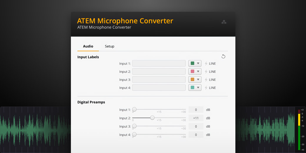The width and height of the screenshot is (306, 153).
Task: Toggle the LINE label for Input 1
Action: 212,64
